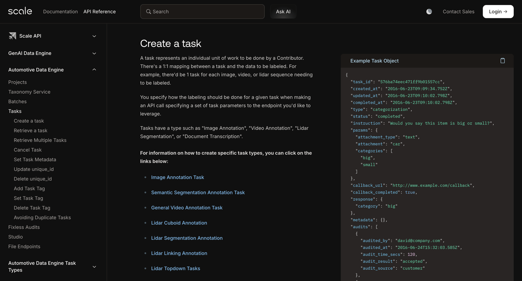The height and width of the screenshot is (281, 522).
Task: Click the Scale API paper plane icon
Action: coord(12,36)
